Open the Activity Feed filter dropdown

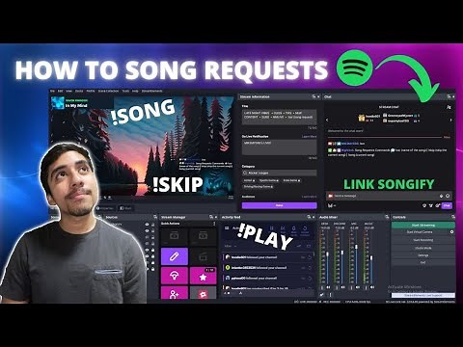pos(231,246)
